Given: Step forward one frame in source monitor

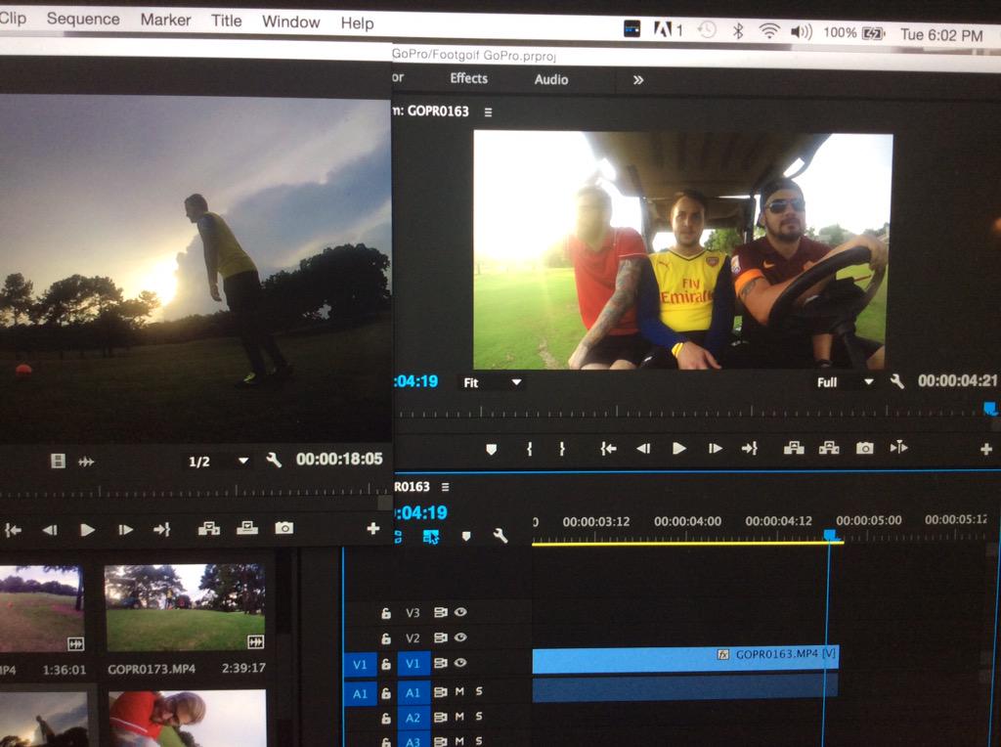Looking at the screenshot, I should (125, 529).
